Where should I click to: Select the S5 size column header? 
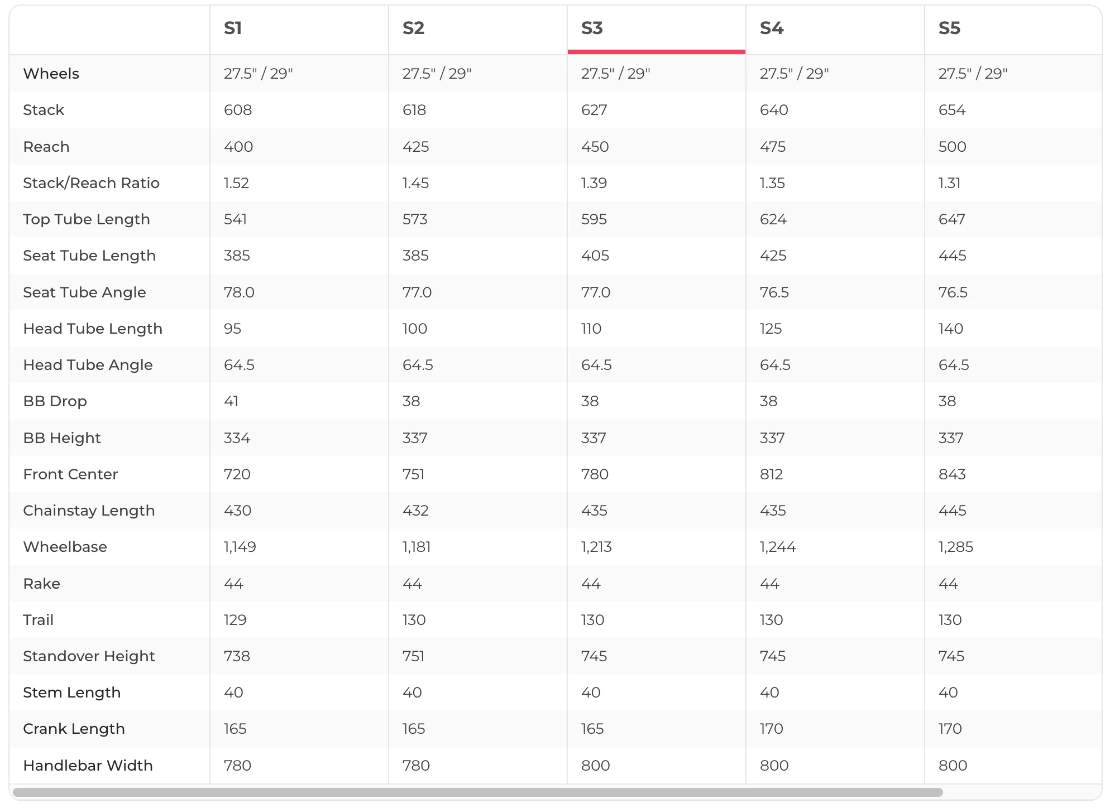(949, 28)
